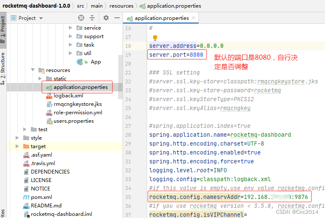The height and width of the screenshot is (218, 325).
Task: Click the server.port=8800 line
Action: coord(176,55)
